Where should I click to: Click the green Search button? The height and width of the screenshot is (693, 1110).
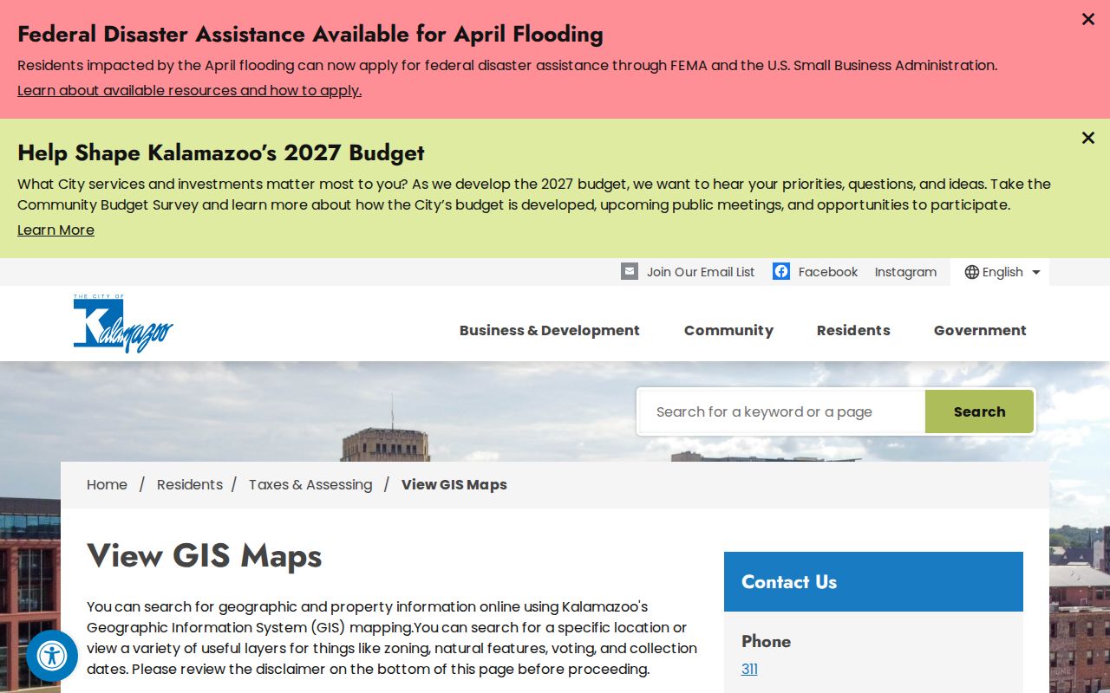coord(979,411)
